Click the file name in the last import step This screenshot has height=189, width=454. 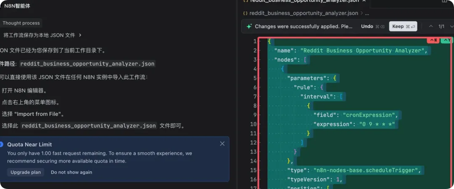click(89, 126)
